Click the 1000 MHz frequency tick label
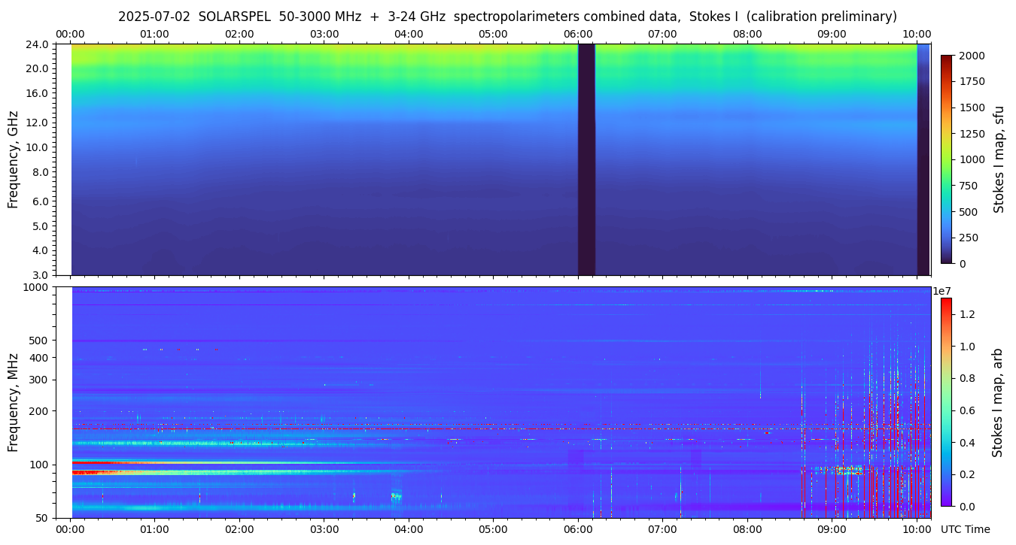 point(36,287)
